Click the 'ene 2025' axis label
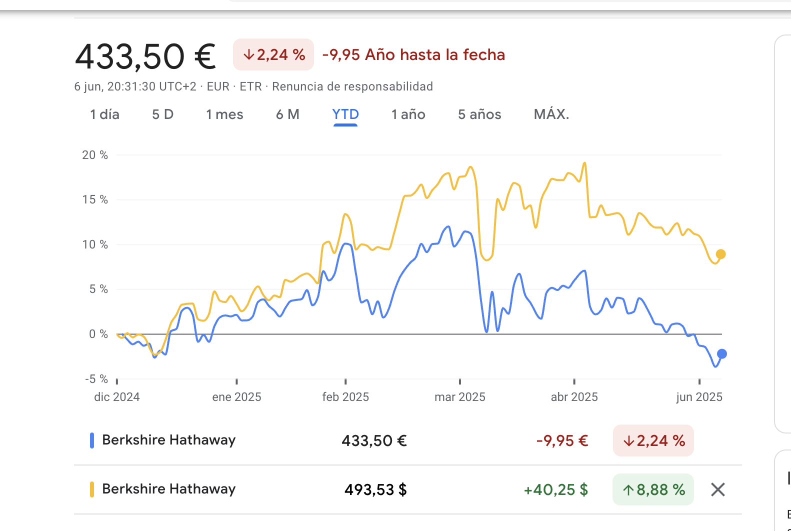The image size is (791, 531). pyautogui.click(x=236, y=397)
